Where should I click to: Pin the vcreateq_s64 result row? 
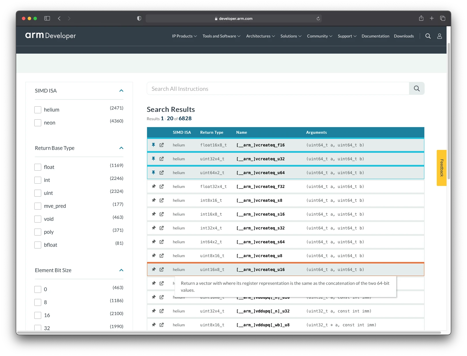pyautogui.click(x=154, y=242)
